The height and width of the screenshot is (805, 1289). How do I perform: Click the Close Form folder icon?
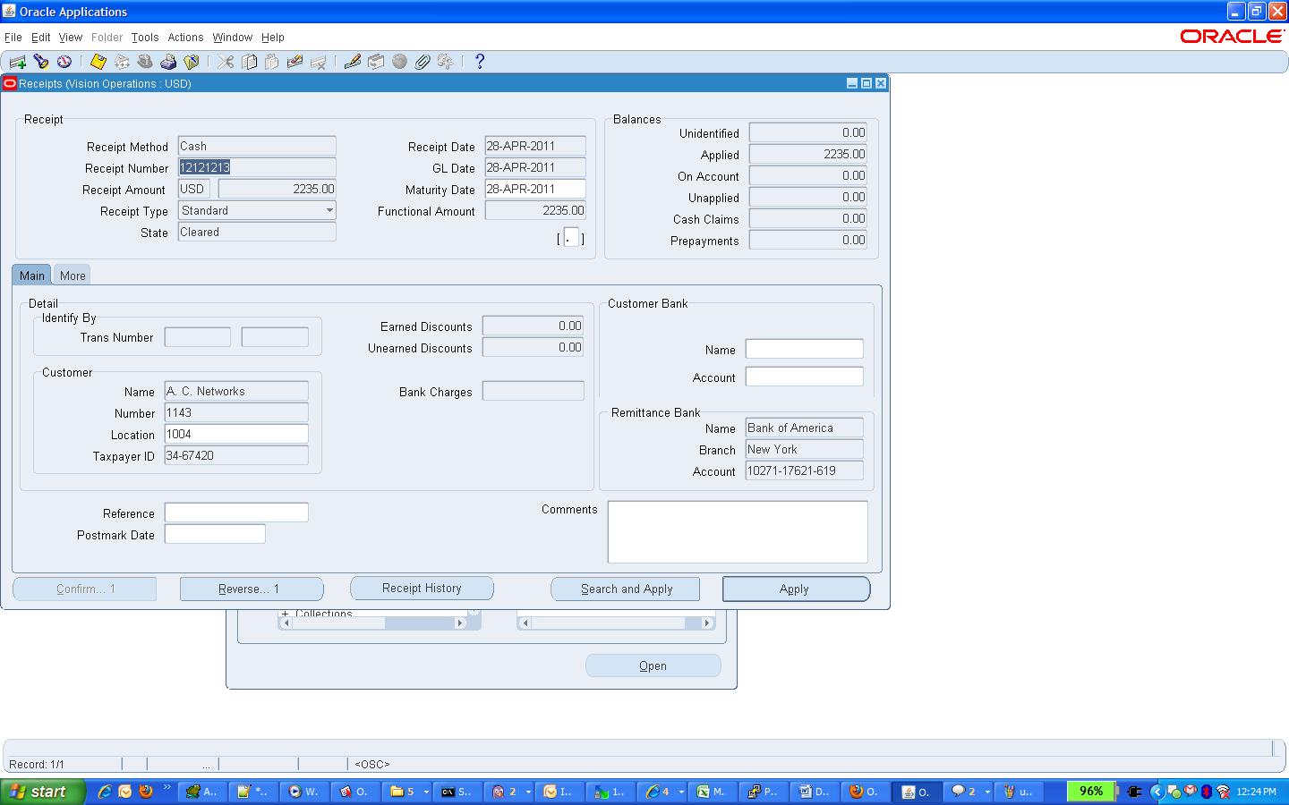(x=191, y=62)
